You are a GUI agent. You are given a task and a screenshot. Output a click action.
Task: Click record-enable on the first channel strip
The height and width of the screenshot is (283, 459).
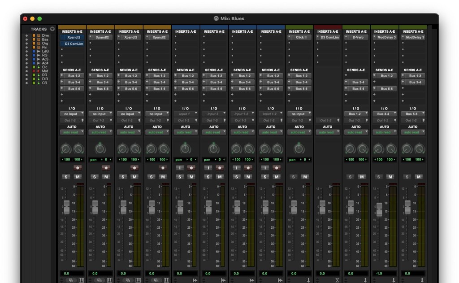pos(78,168)
